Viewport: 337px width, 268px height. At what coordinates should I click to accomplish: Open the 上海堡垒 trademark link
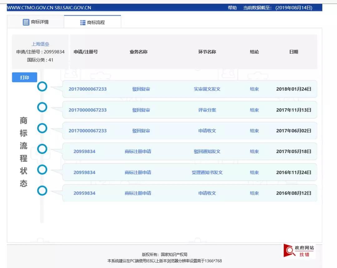pyautogui.click(x=40, y=44)
